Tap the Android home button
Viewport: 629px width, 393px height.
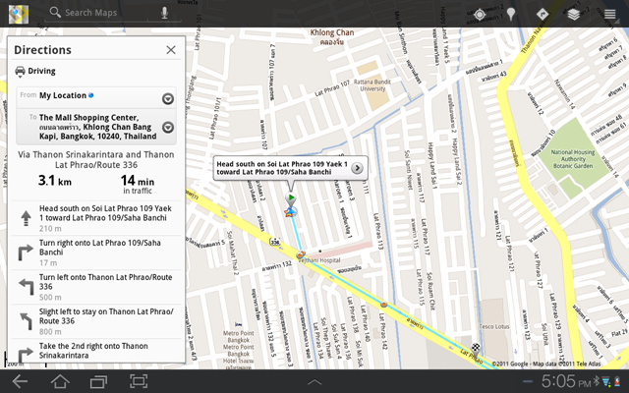(x=60, y=381)
